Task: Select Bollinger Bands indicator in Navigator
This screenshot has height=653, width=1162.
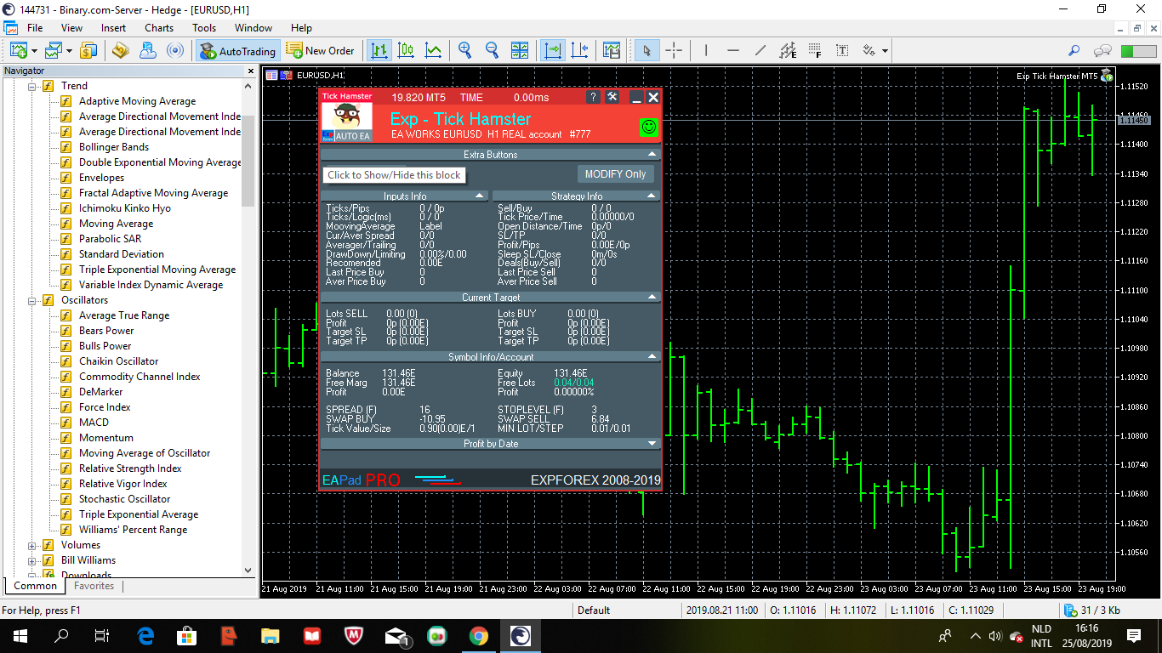Action: (x=114, y=147)
